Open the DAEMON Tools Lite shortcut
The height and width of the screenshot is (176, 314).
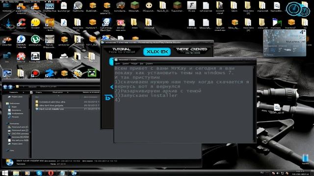point(21,42)
